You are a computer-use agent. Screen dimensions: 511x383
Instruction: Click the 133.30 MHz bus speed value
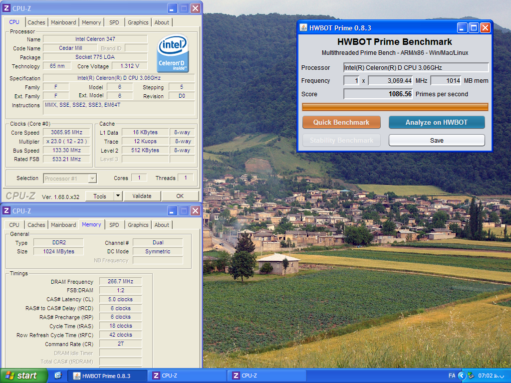(66, 150)
